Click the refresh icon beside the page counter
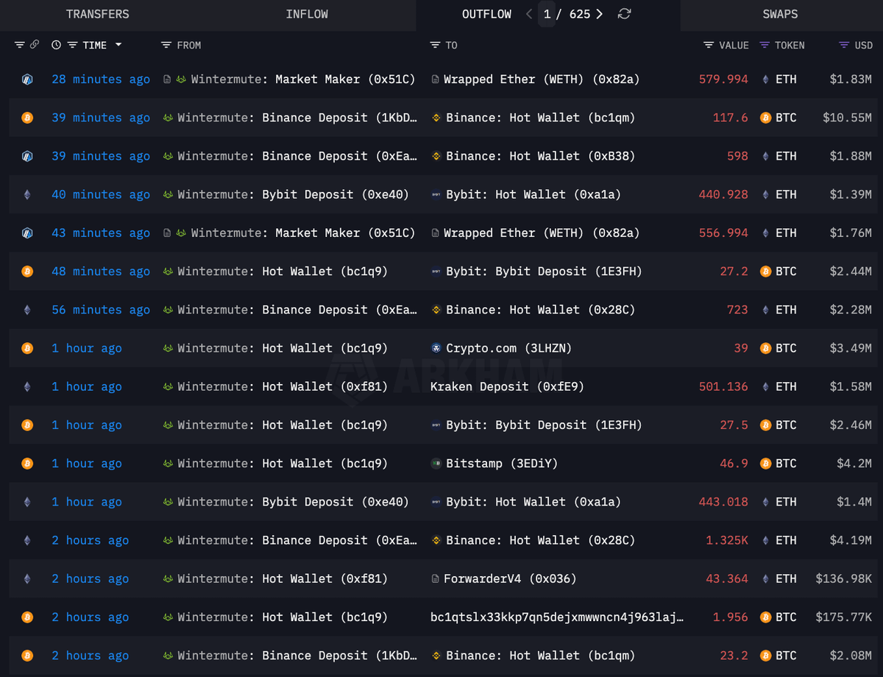883x677 pixels. coord(624,14)
